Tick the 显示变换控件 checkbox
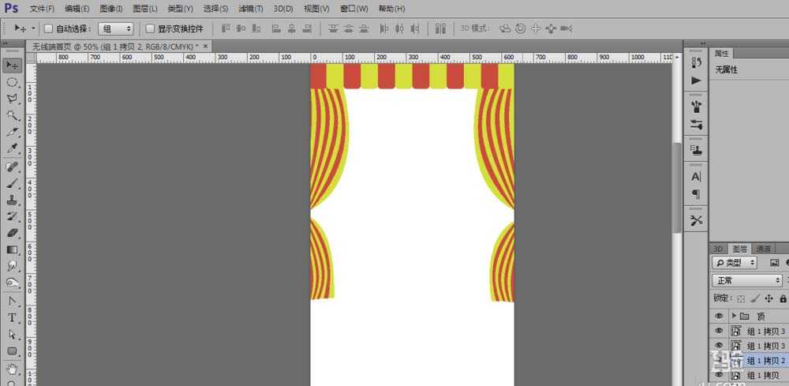789x386 pixels. (x=150, y=28)
